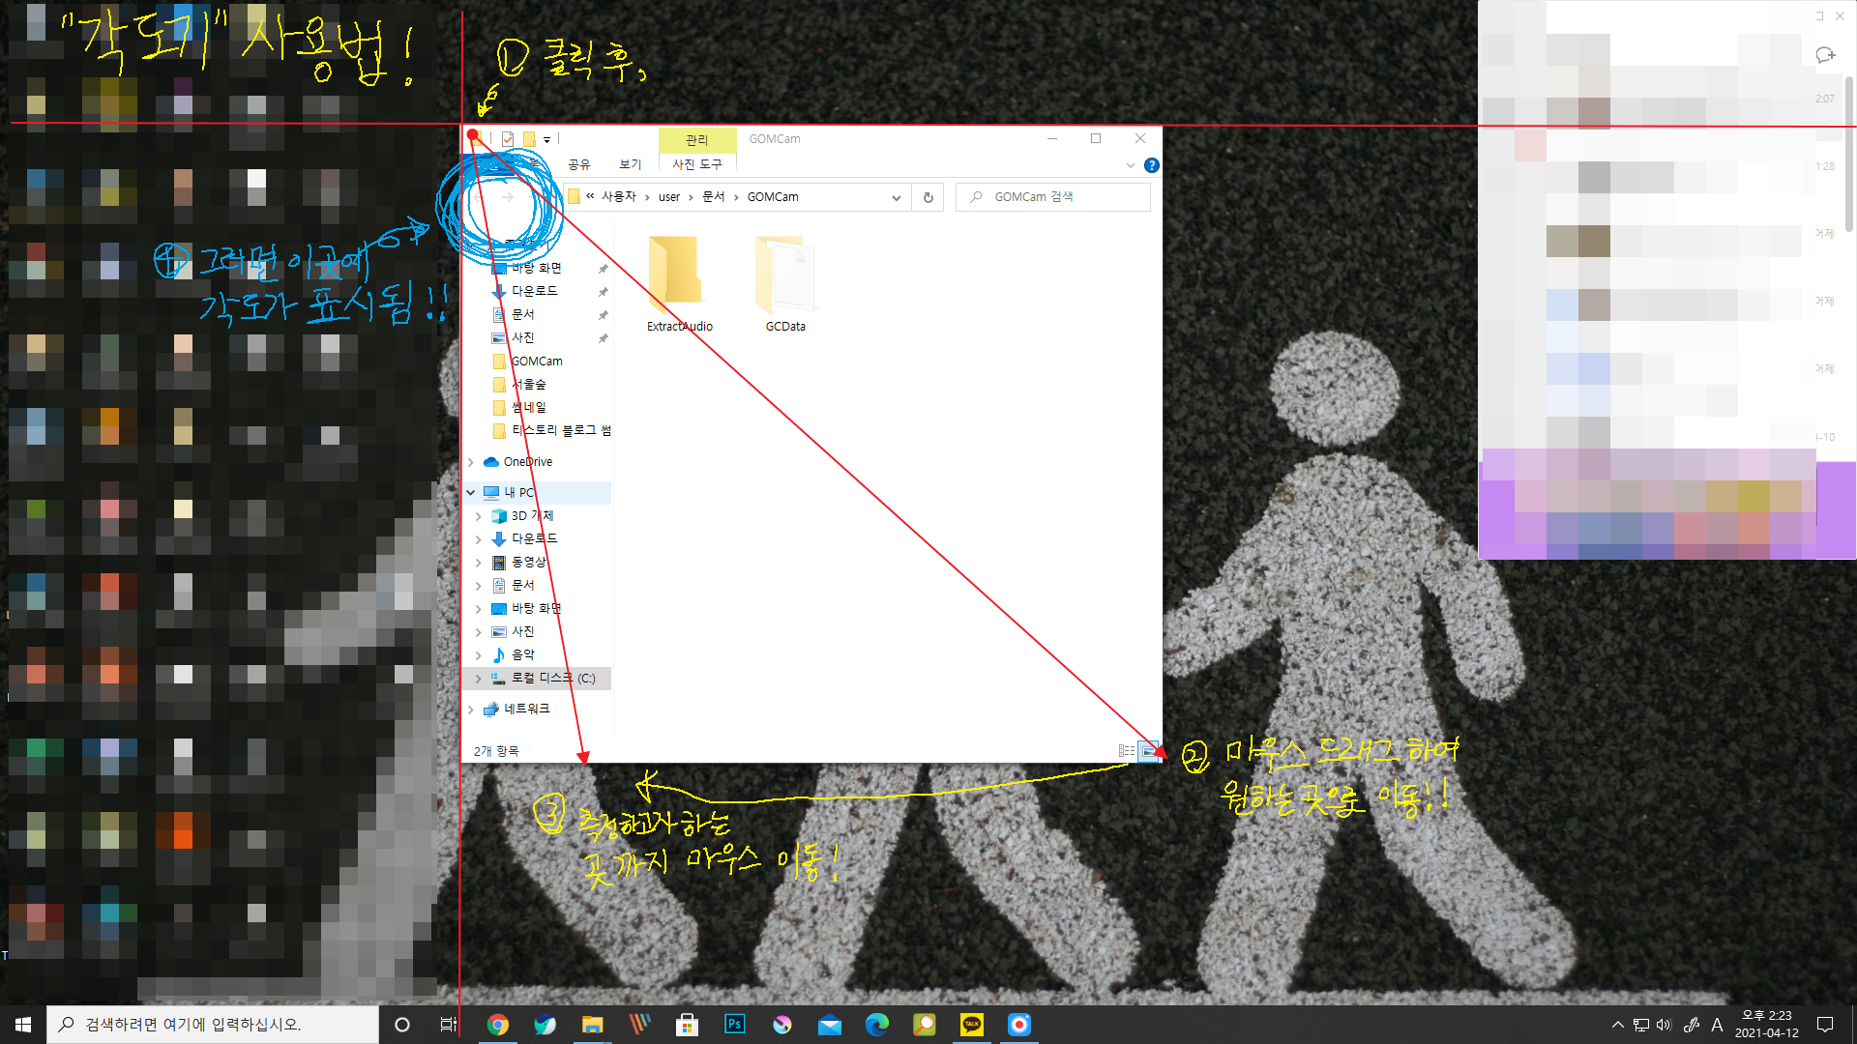Open KakaoTalk from the taskbar
Screen dimensions: 1857x1044
pyautogui.click(x=971, y=1025)
